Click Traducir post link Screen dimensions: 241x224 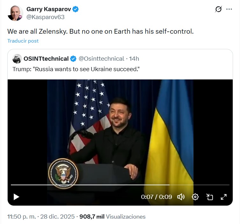[23, 41]
